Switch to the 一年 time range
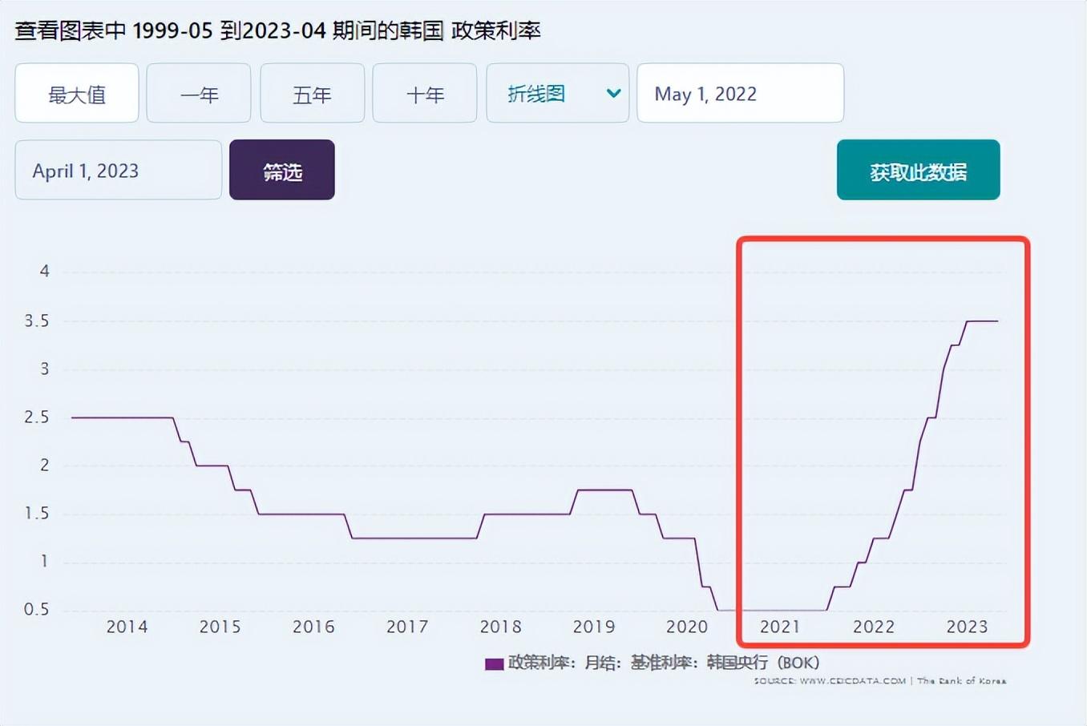The image size is (1087, 726). 198,93
